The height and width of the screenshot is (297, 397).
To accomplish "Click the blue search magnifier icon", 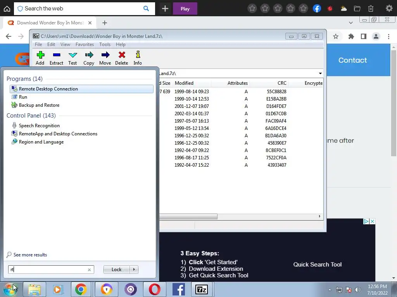I will pos(146,9).
